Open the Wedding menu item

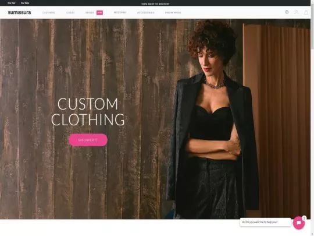pos(120,12)
